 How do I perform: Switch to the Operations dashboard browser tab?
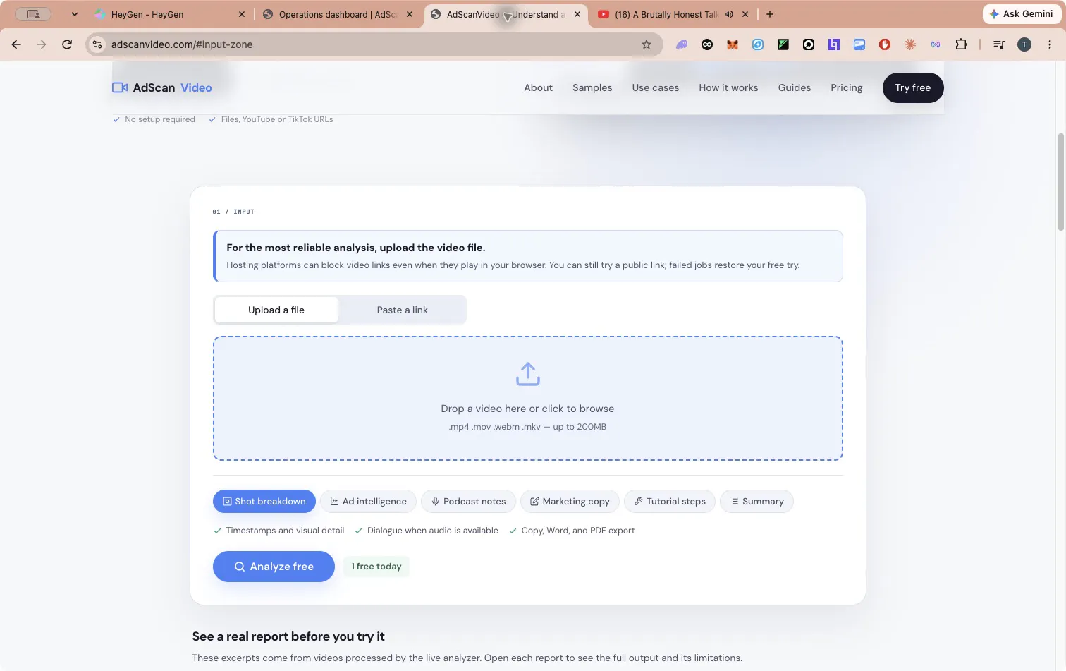tap(337, 14)
